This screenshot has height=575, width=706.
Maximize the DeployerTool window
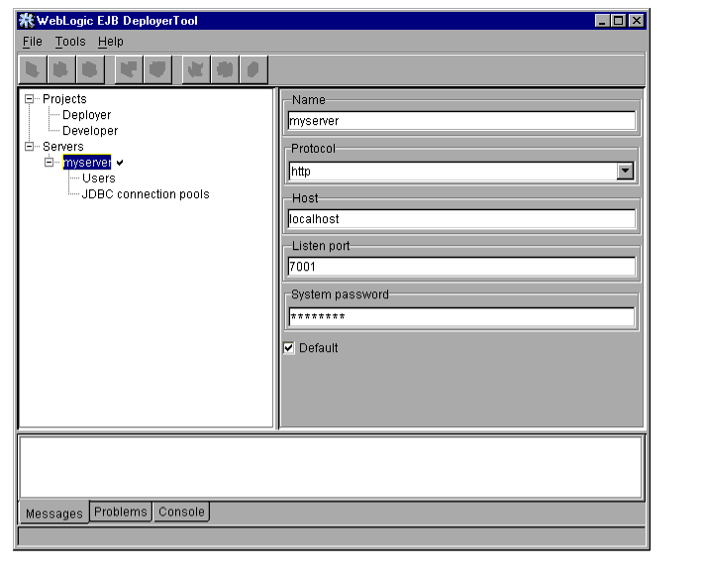(x=619, y=21)
